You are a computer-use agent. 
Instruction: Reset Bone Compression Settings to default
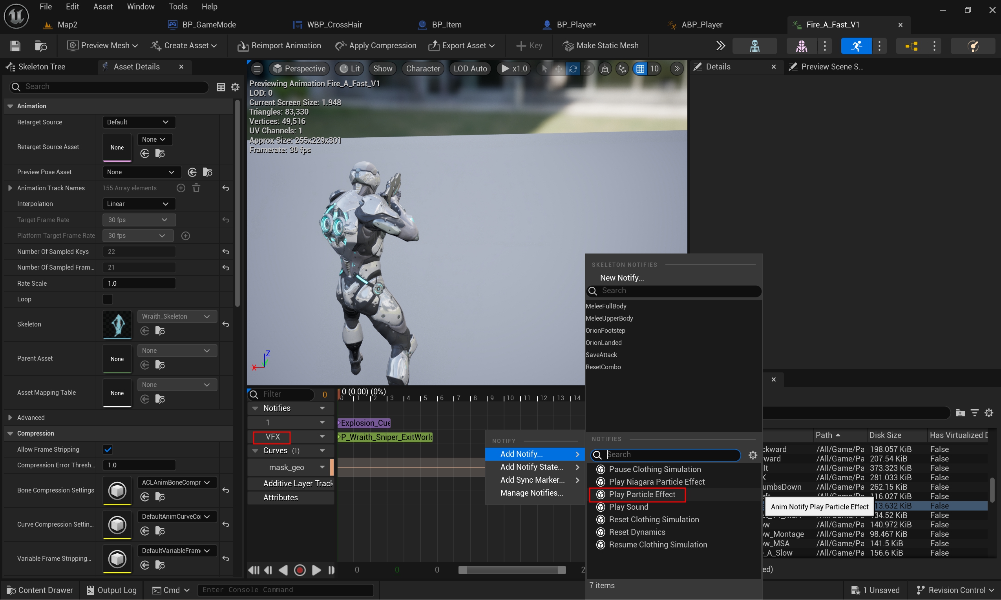click(x=226, y=490)
